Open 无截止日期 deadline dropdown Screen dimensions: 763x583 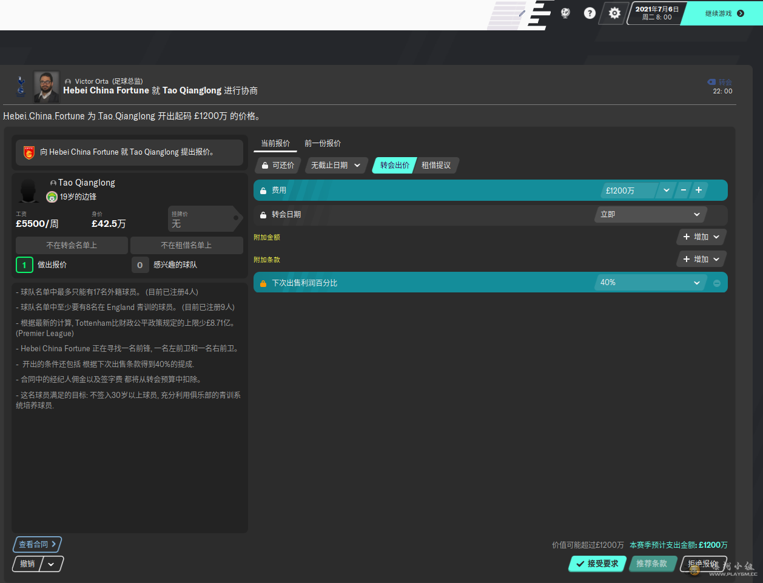[335, 165]
